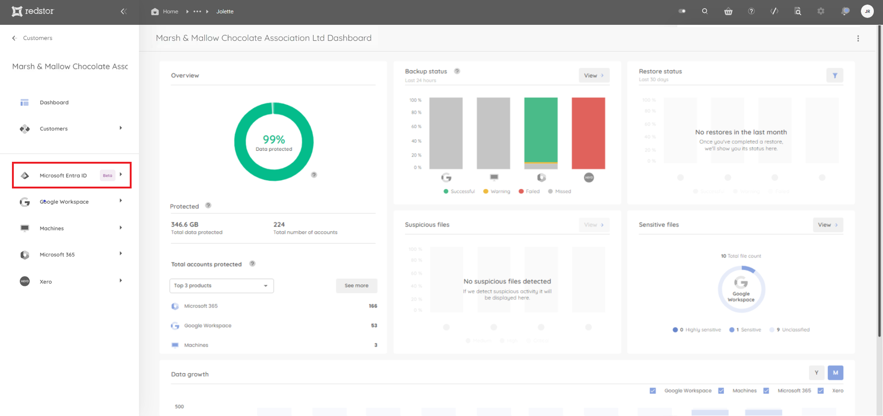The image size is (883, 416).
Task: Click the Microsoft 365 icon in accounts list
Action: pos(175,306)
